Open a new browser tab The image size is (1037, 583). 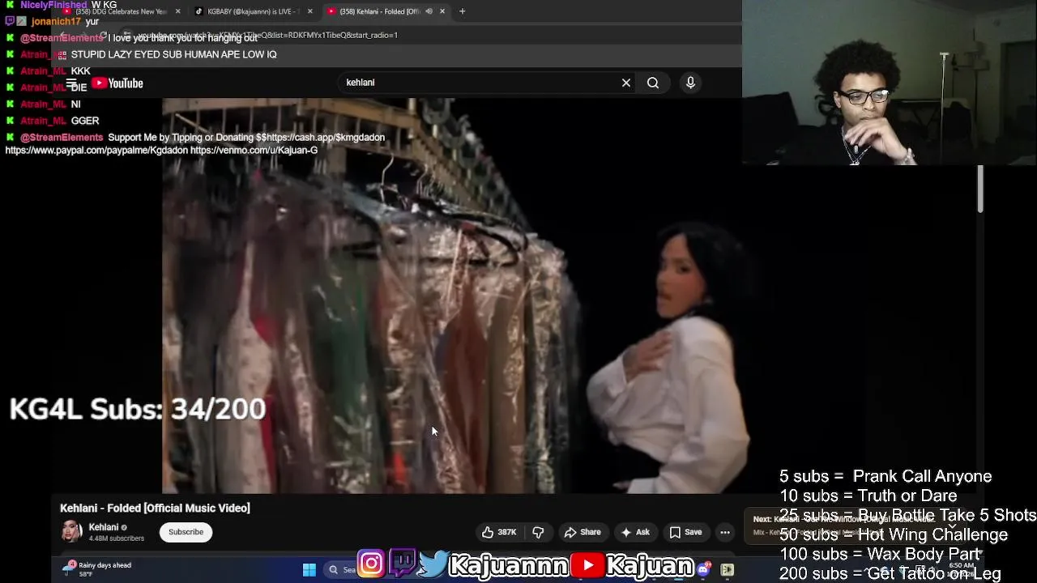[x=462, y=11]
